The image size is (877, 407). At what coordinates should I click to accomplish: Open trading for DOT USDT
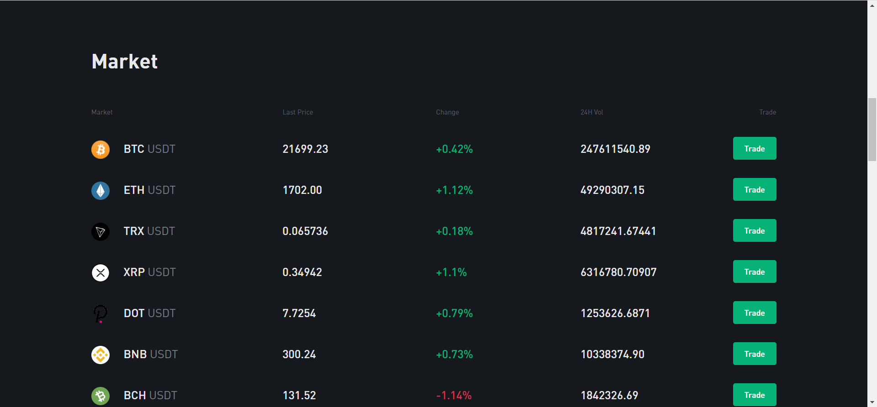pyautogui.click(x=755, y=313)
